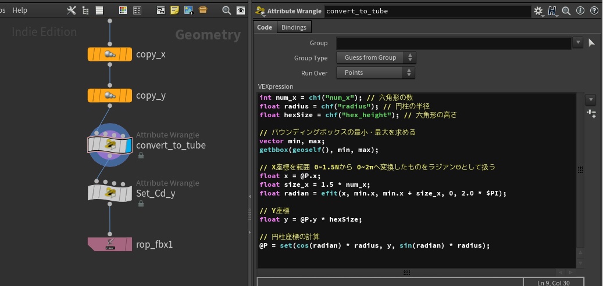The width and height of the screenshot is (603, 286).
Task: Select the Set_Cd_y wrangle node
Action: point(109,193)
